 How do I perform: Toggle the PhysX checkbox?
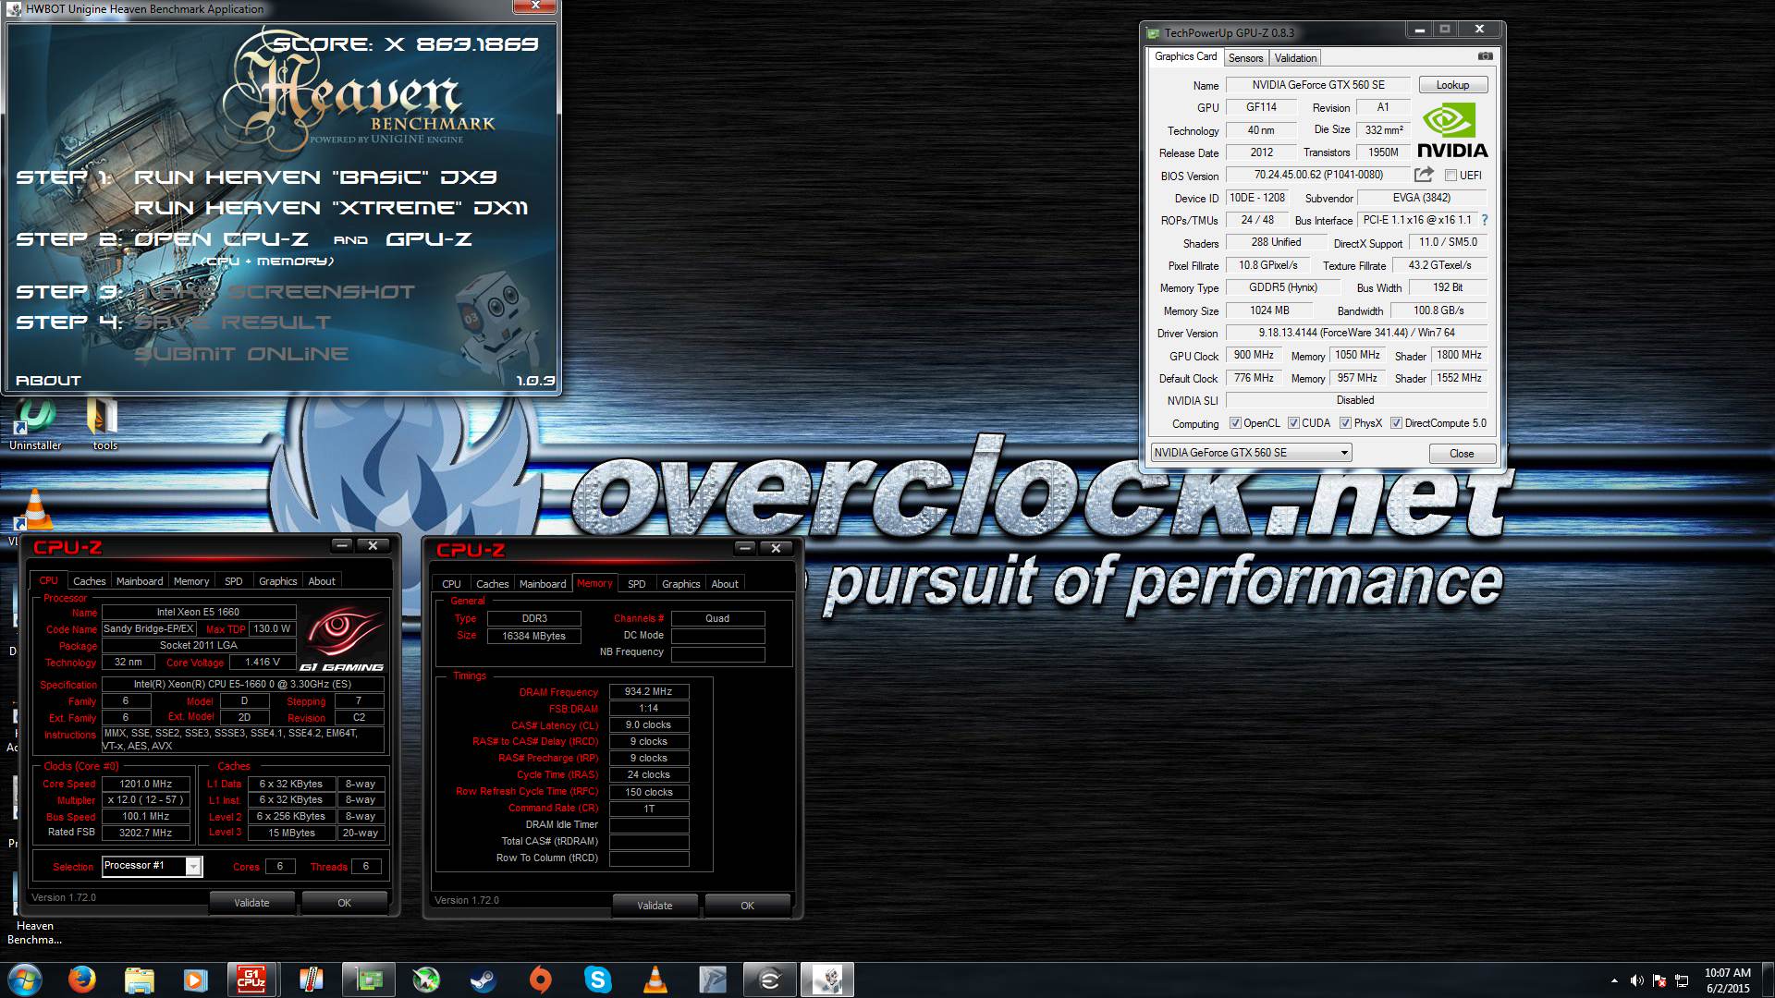(x=1345, y=423)
